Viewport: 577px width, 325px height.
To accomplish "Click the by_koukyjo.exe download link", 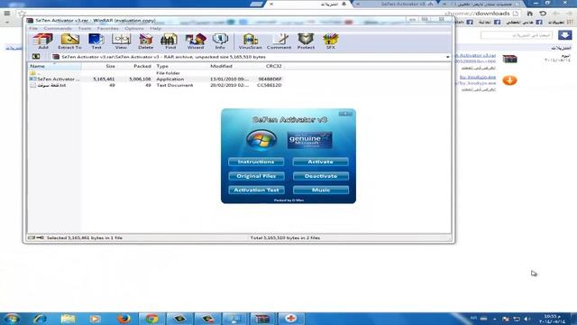I will point(478,77).
